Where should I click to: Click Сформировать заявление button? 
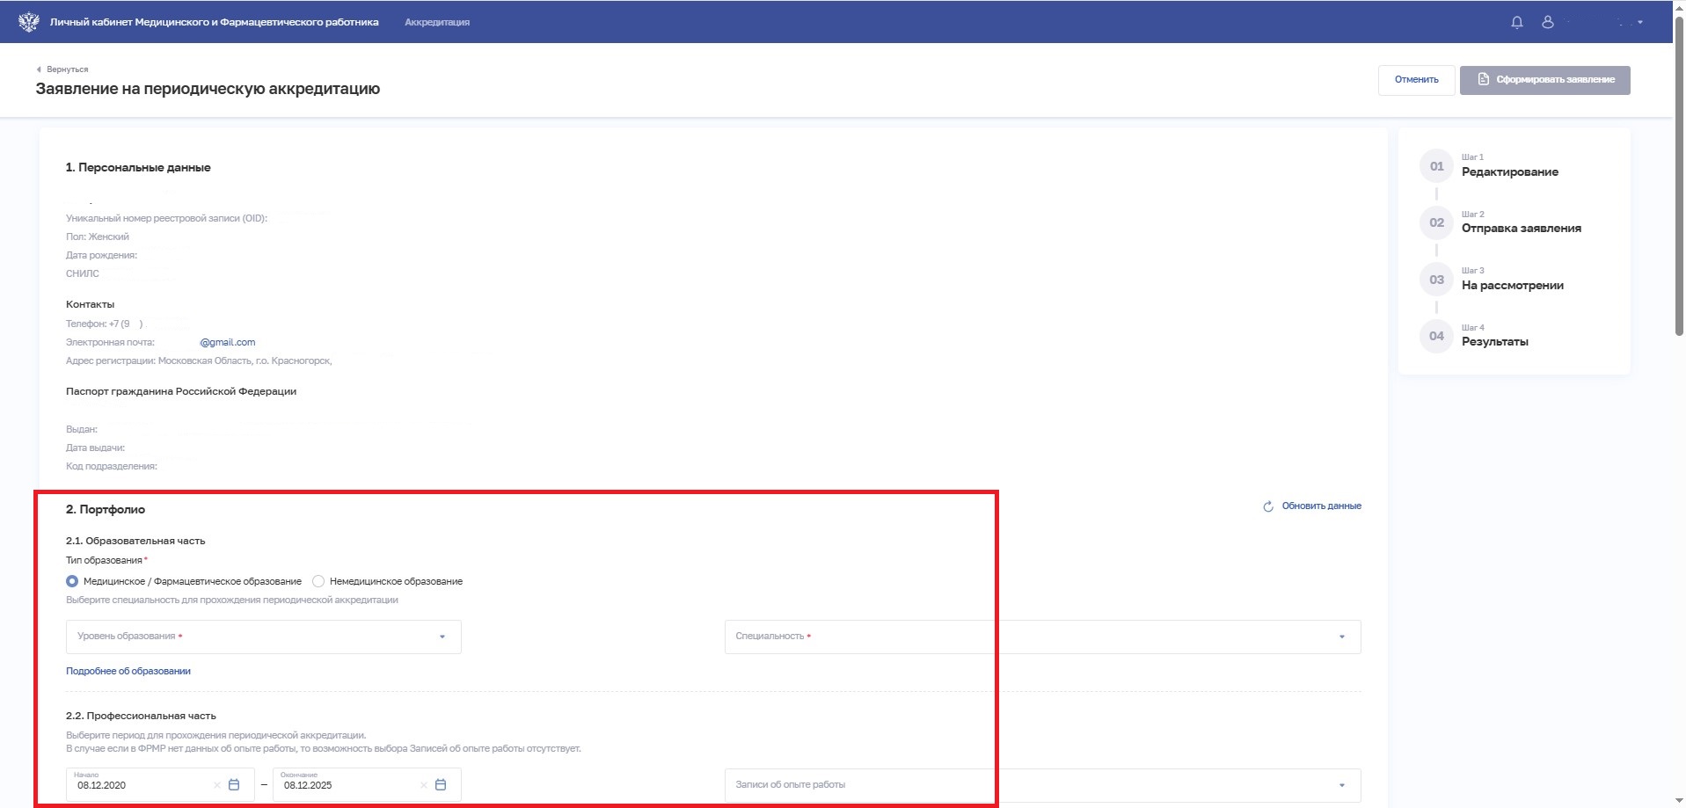1544,80
